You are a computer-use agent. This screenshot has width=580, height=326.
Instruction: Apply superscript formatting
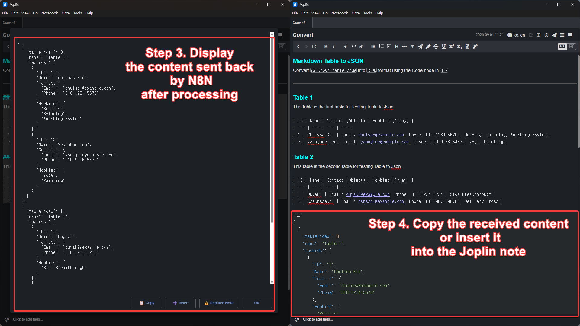[x=452, y=46]
